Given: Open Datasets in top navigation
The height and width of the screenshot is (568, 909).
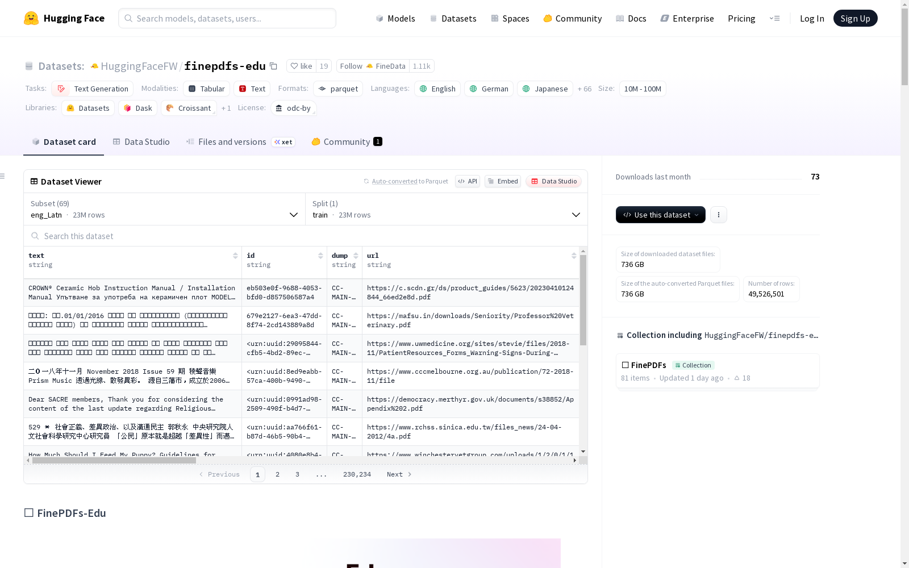Looking at the screenshot, I should click(x=453, y=18).
